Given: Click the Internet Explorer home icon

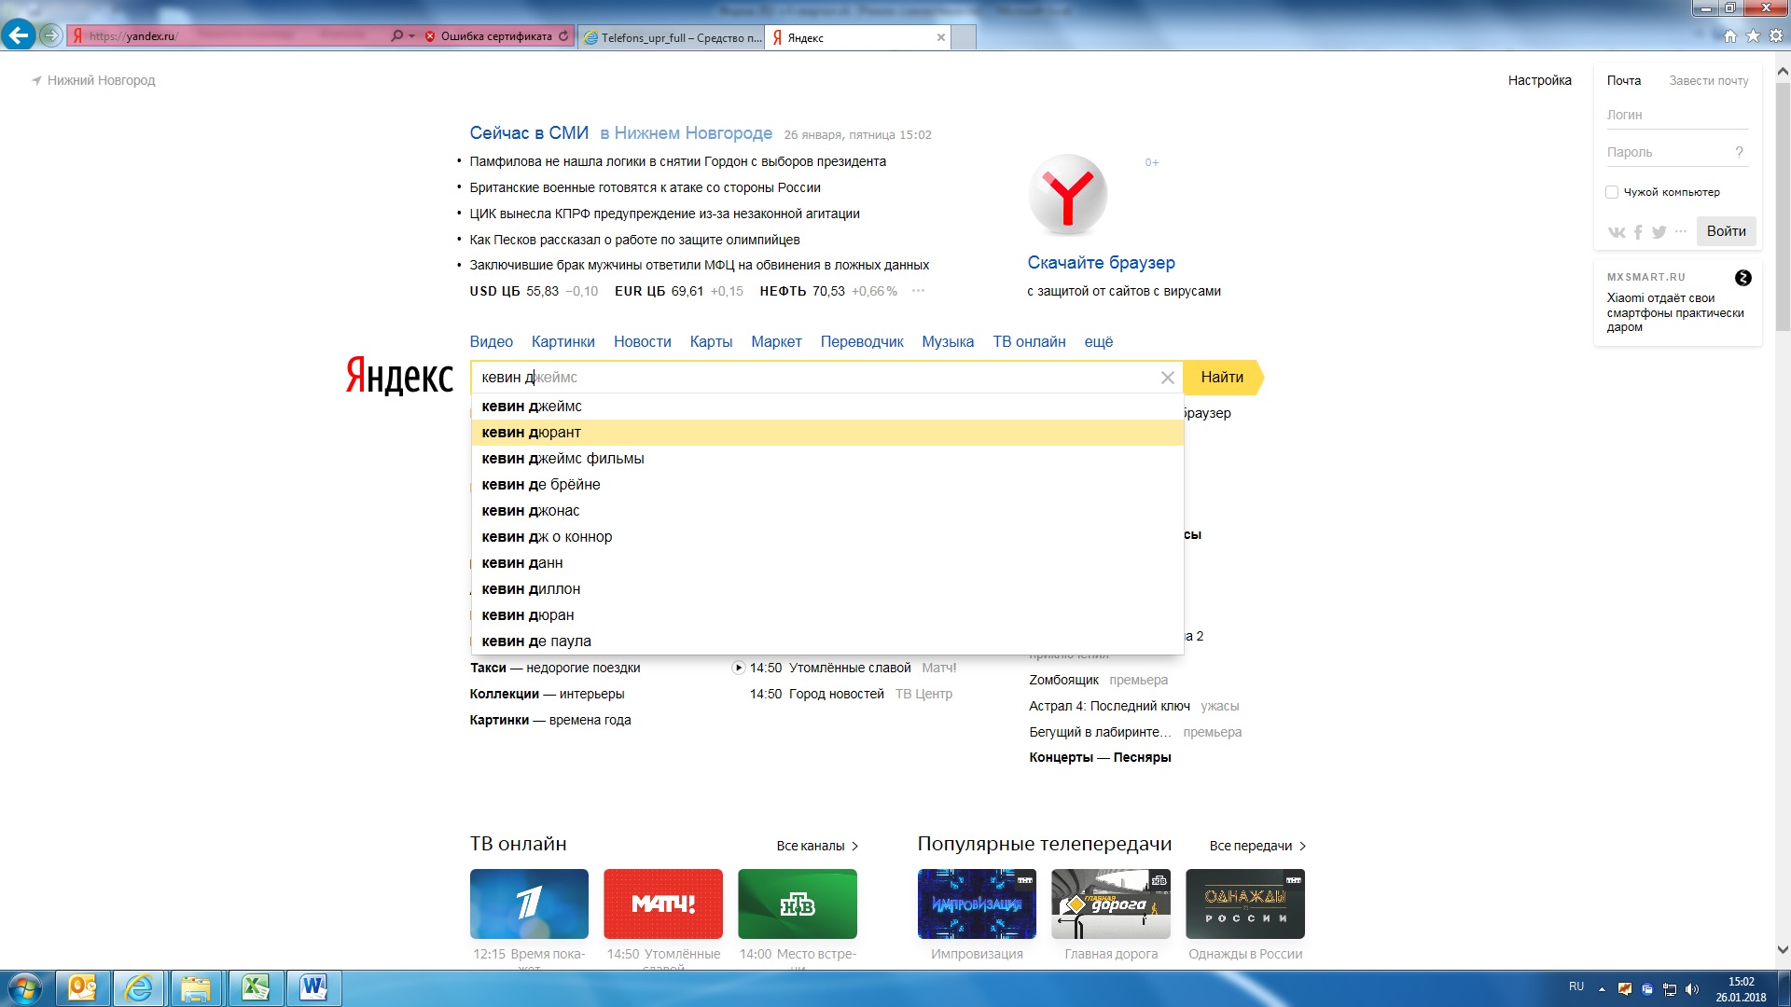Looking at the screenshot, I should tap(1730, 36).
